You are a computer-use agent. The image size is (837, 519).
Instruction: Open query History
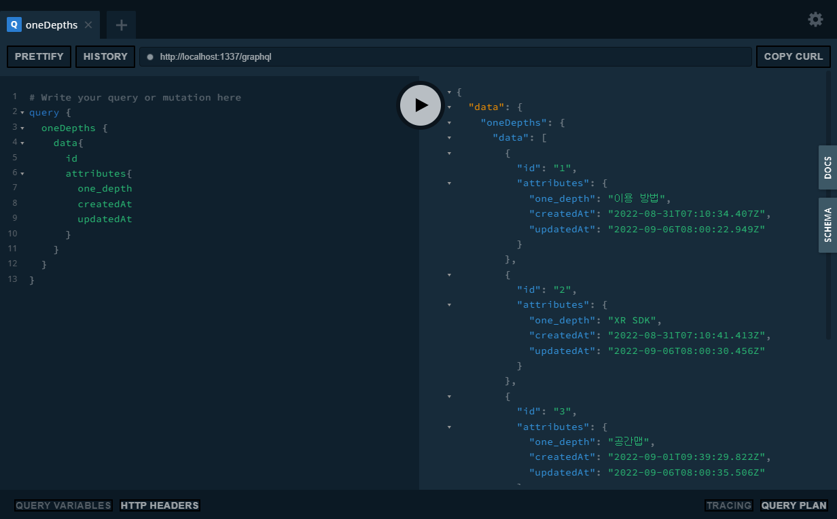coord(105,56)
